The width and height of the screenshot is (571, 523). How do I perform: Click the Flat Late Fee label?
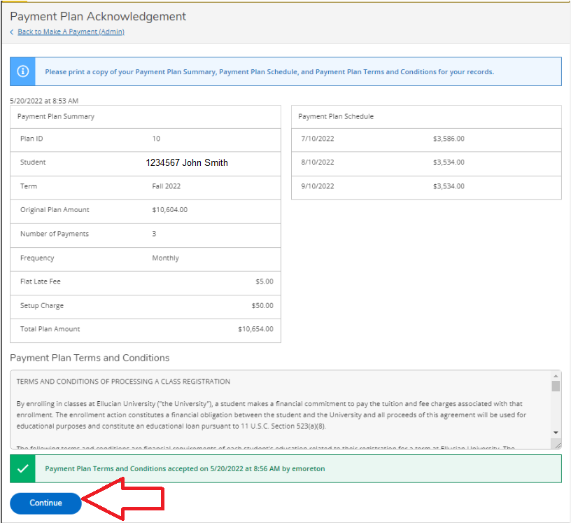(x=41, y=281)
